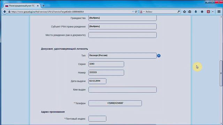Click the Почтовый индекс input field

click(97, 119)
